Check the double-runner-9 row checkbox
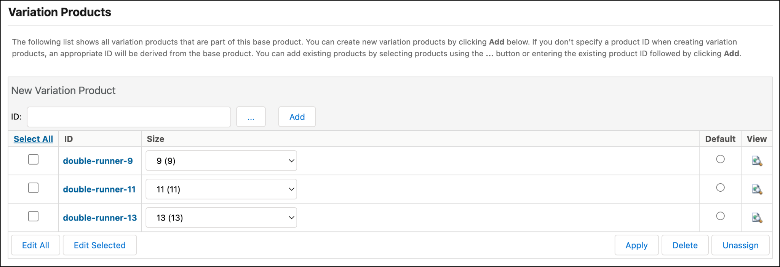Screen dimensions: 780x267 tap(34, 159)
